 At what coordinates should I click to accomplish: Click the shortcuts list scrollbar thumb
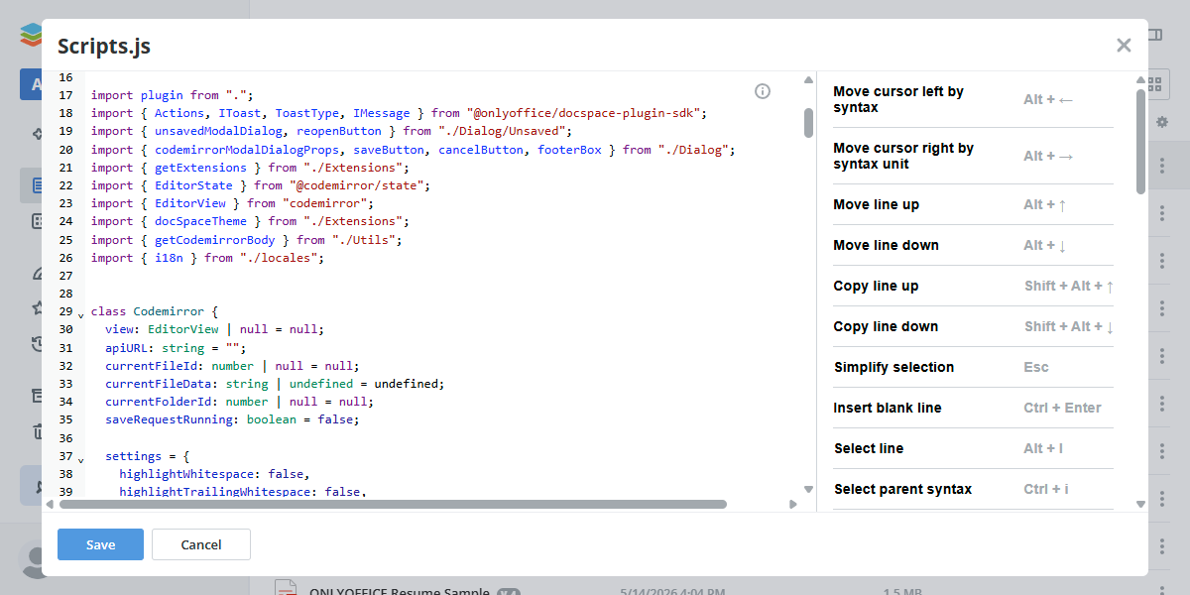[1140, 141]
